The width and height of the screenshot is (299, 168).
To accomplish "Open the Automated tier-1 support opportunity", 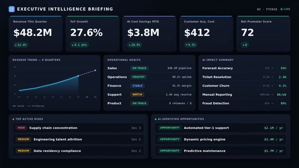I will click(x=221, y=128).
